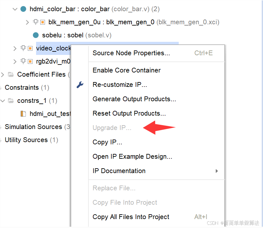This screenshot has width=263, height=228.
Task: Click the constrs_1 folder icon
Action: [x=11, y=101]
